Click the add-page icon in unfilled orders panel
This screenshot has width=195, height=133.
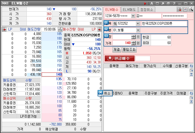point(191,98)
